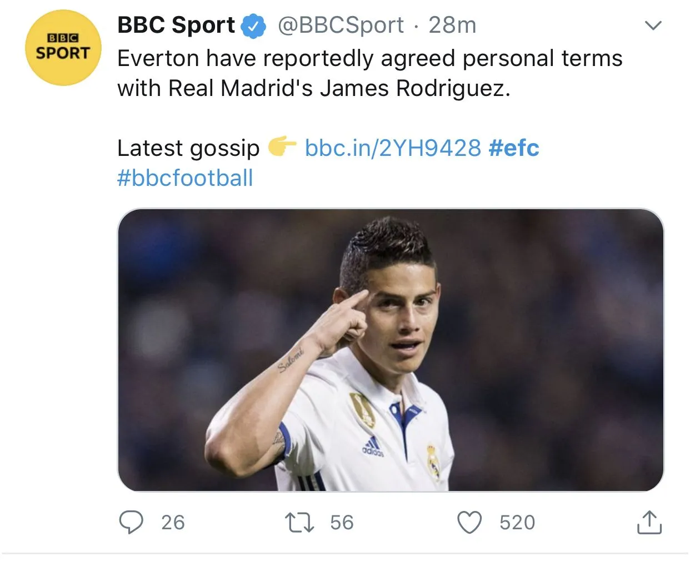Screen dimensions: 690x562
Task: Click the reply count 26
Action: click(x=173, y=522)
